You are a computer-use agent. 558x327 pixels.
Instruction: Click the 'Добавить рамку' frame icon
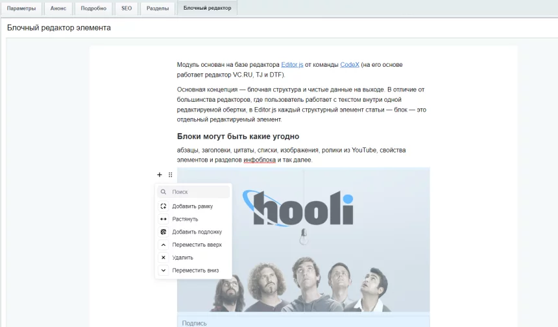tap(164, 206)
